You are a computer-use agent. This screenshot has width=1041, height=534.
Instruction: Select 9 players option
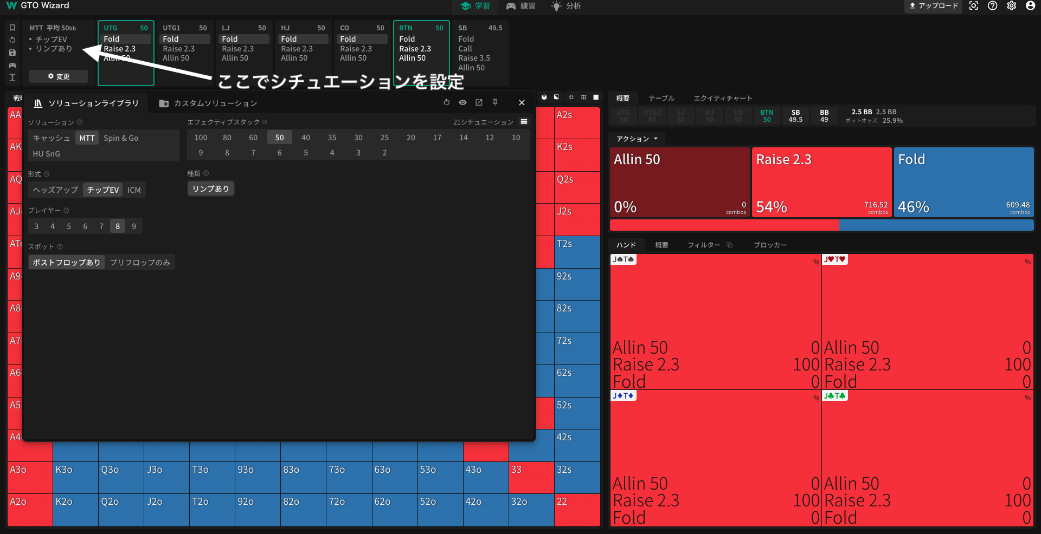point(134,226)
